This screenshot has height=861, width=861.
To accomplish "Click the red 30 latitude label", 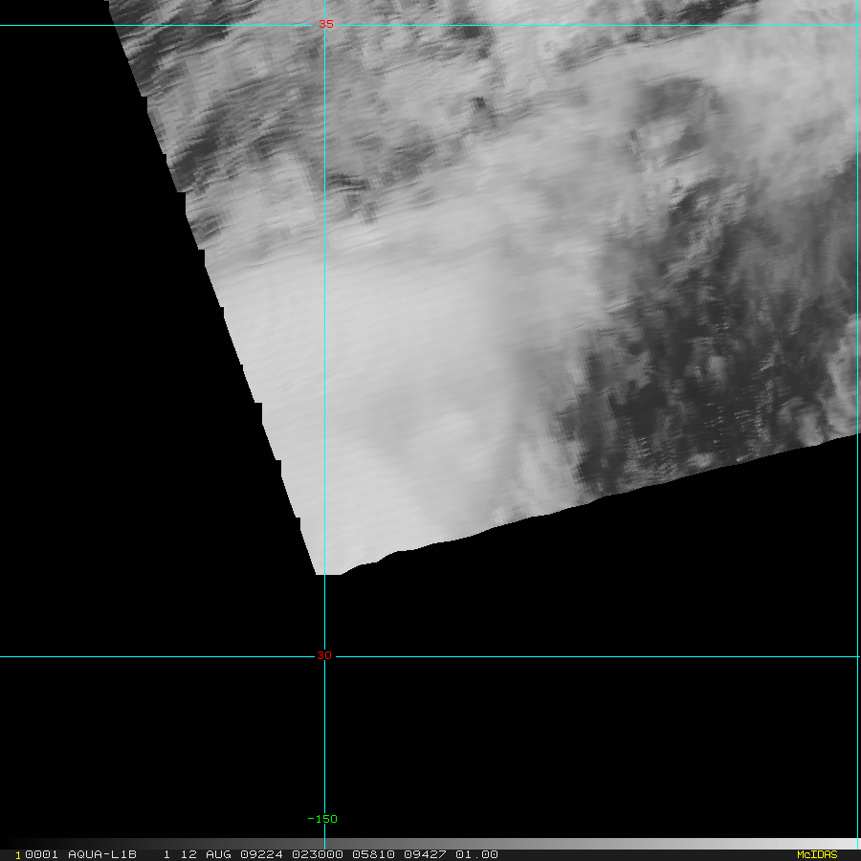I will point(324,655).
